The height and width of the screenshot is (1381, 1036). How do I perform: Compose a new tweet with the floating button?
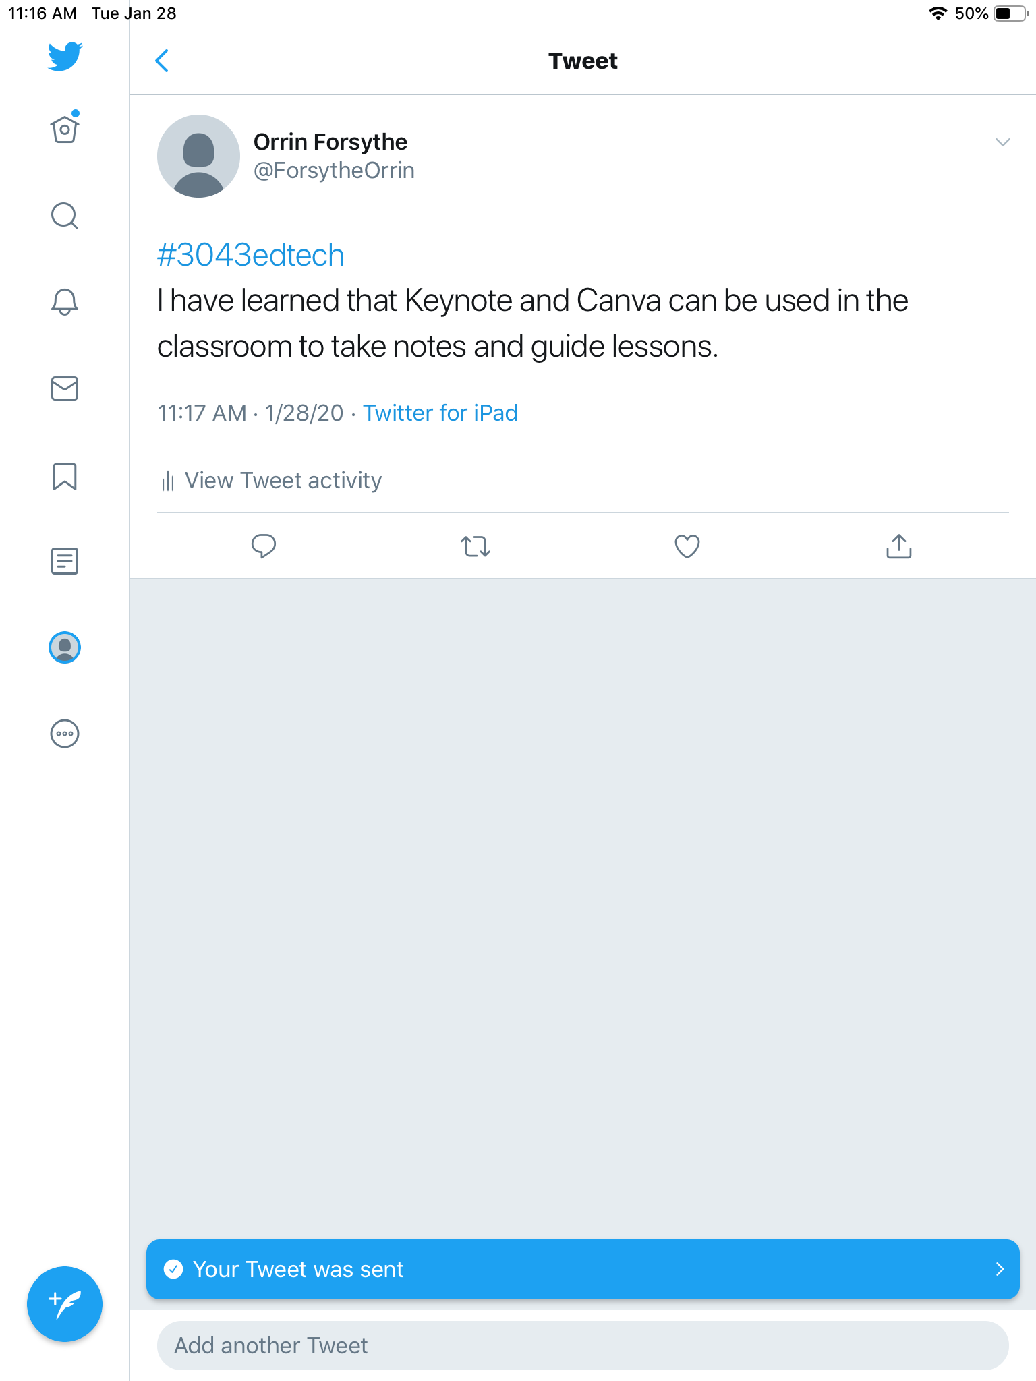(x=65, y=1303)
